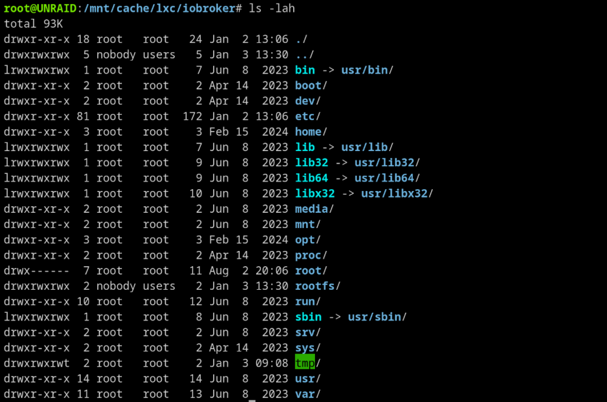Select the etc directory name

tap(305, 116)
